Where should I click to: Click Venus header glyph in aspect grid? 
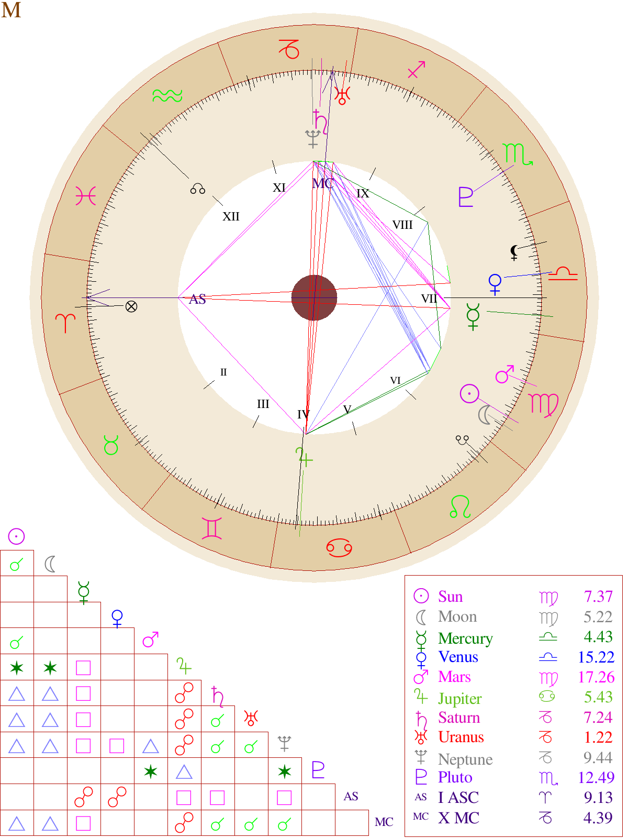point(117,619)
